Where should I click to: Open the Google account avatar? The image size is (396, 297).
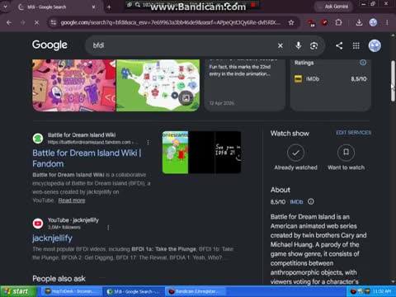point(375,45)
